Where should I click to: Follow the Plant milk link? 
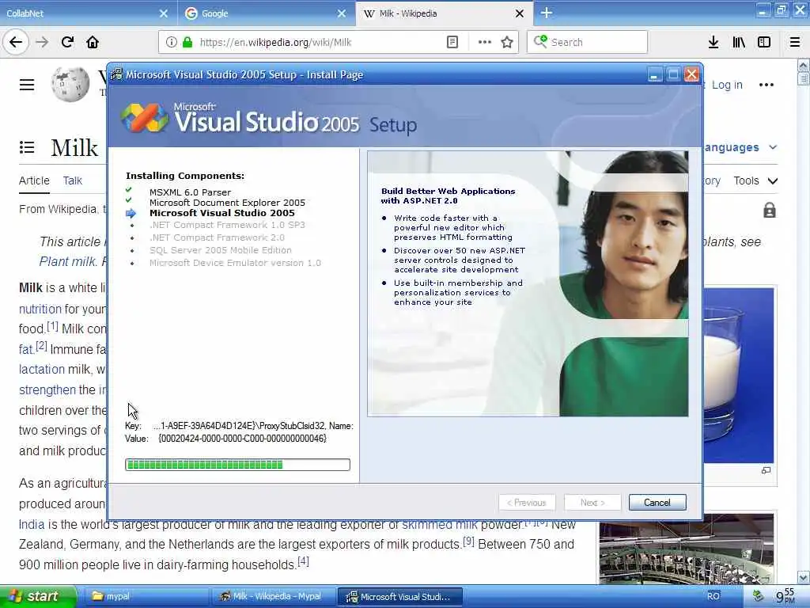[x=67, y=261]
